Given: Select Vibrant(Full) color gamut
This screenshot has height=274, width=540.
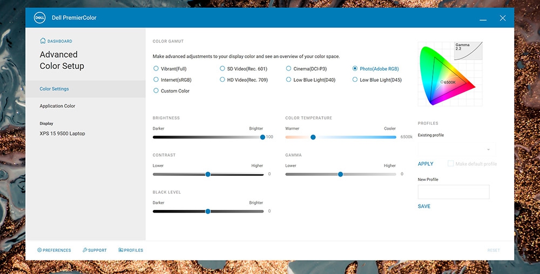Looking at the screenshot, I should (156, 69).
